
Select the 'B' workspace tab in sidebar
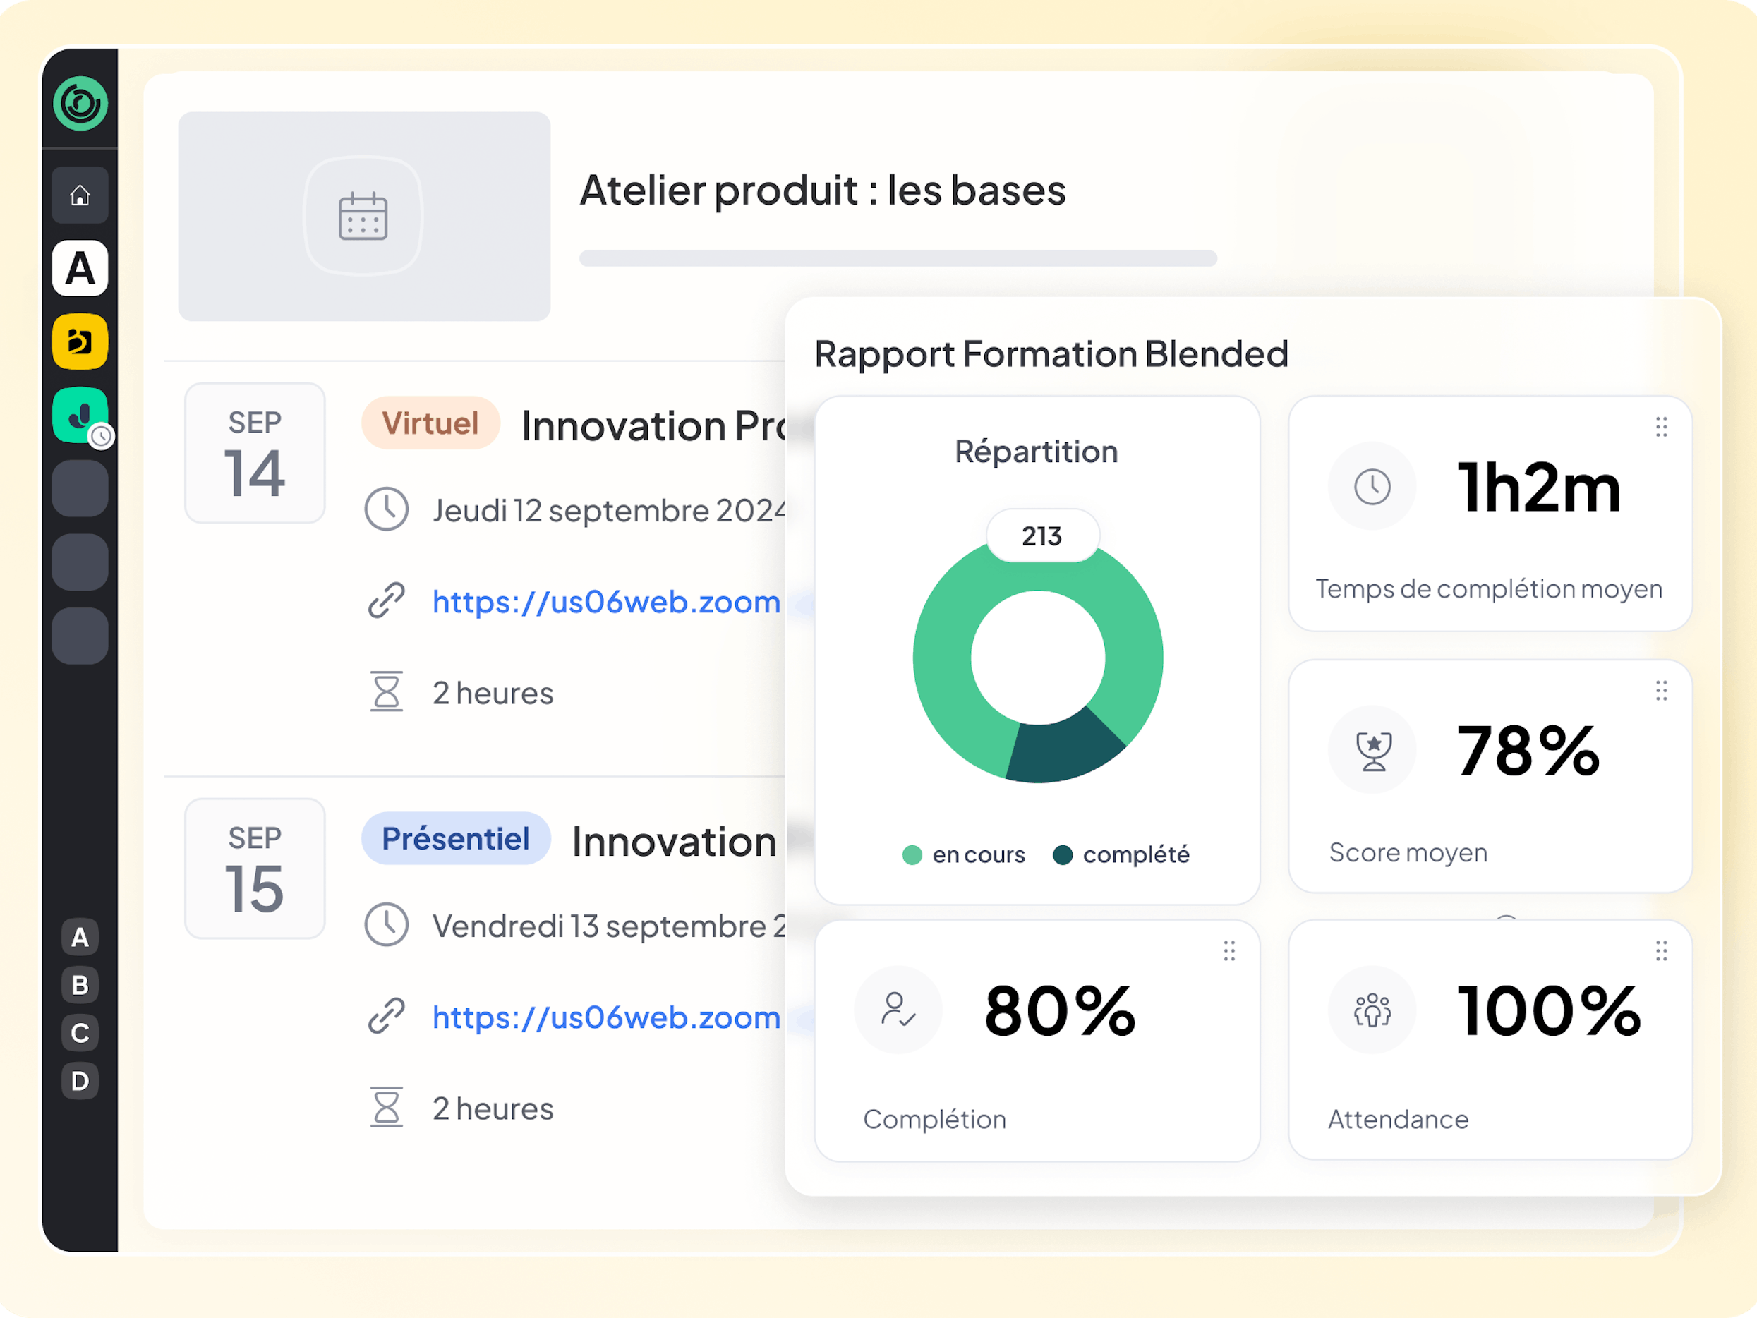(80, 986)
